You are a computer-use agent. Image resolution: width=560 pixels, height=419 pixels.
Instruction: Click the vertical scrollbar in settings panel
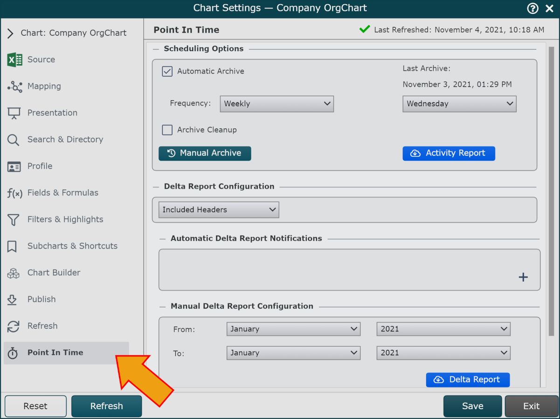tap(551, 186)
